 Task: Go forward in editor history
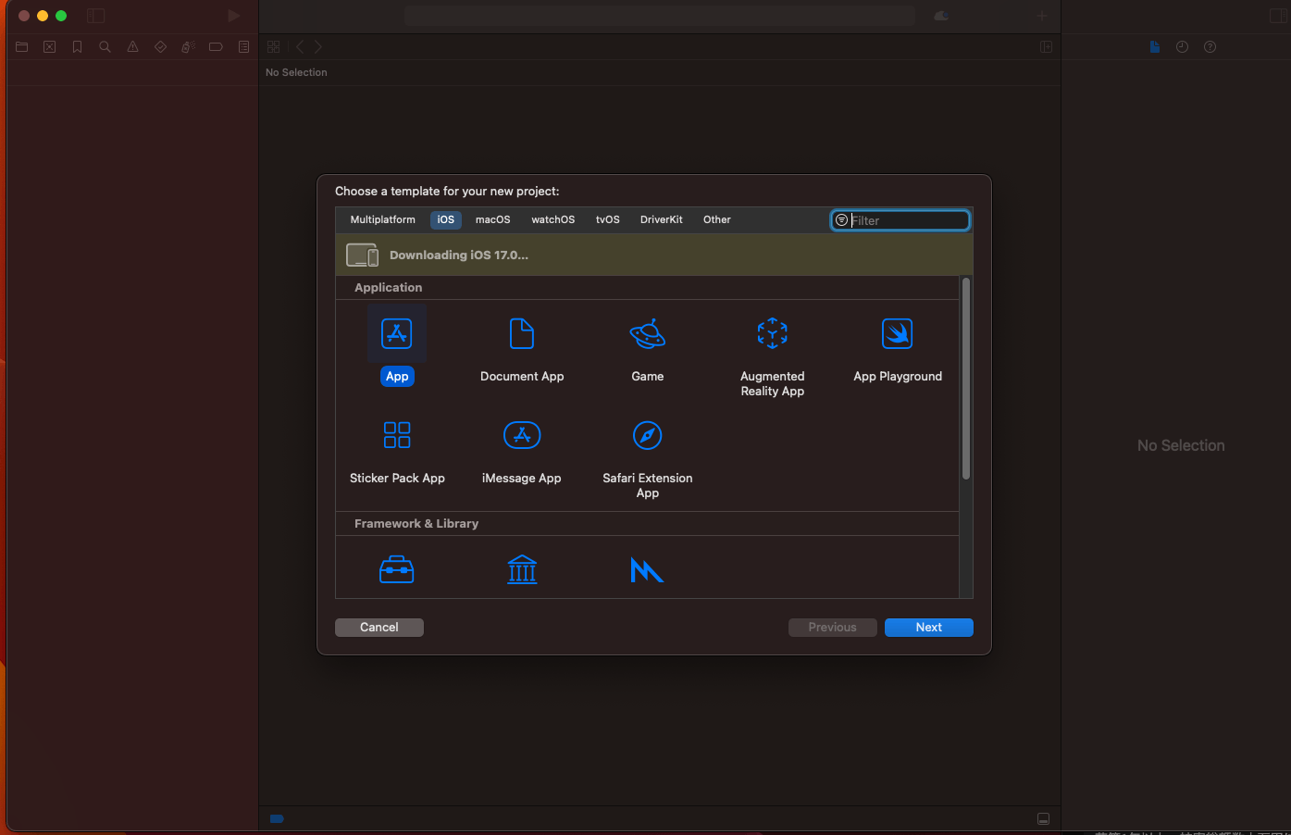pyautogui.click(x=318, y=47)
